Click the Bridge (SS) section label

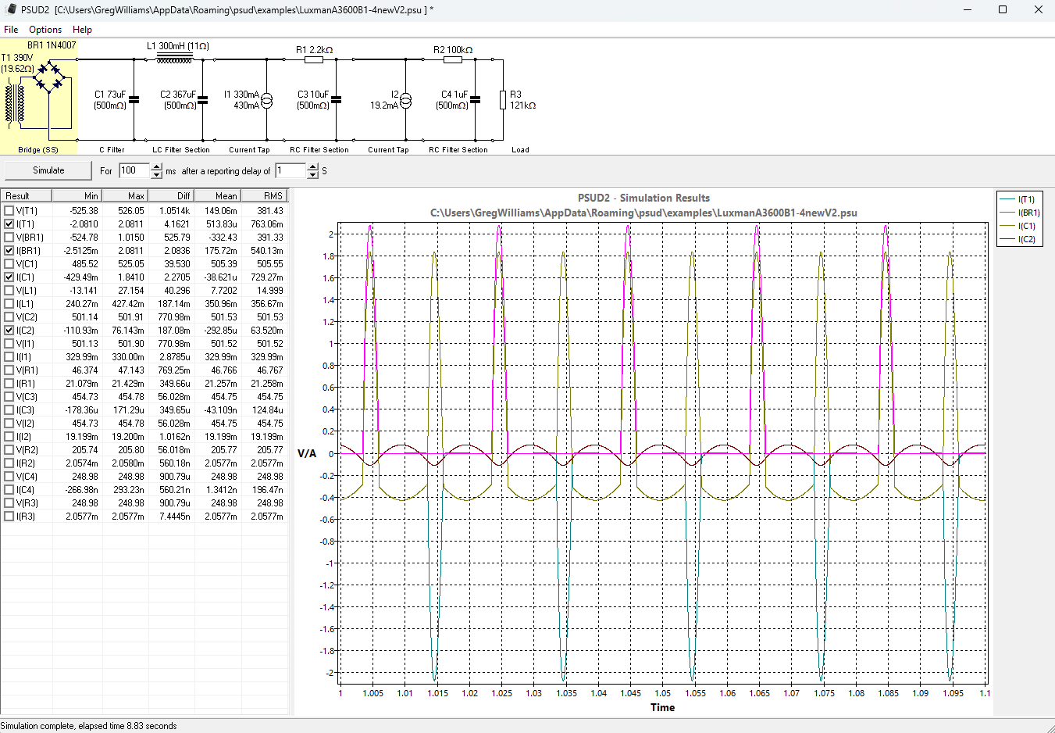38,150
